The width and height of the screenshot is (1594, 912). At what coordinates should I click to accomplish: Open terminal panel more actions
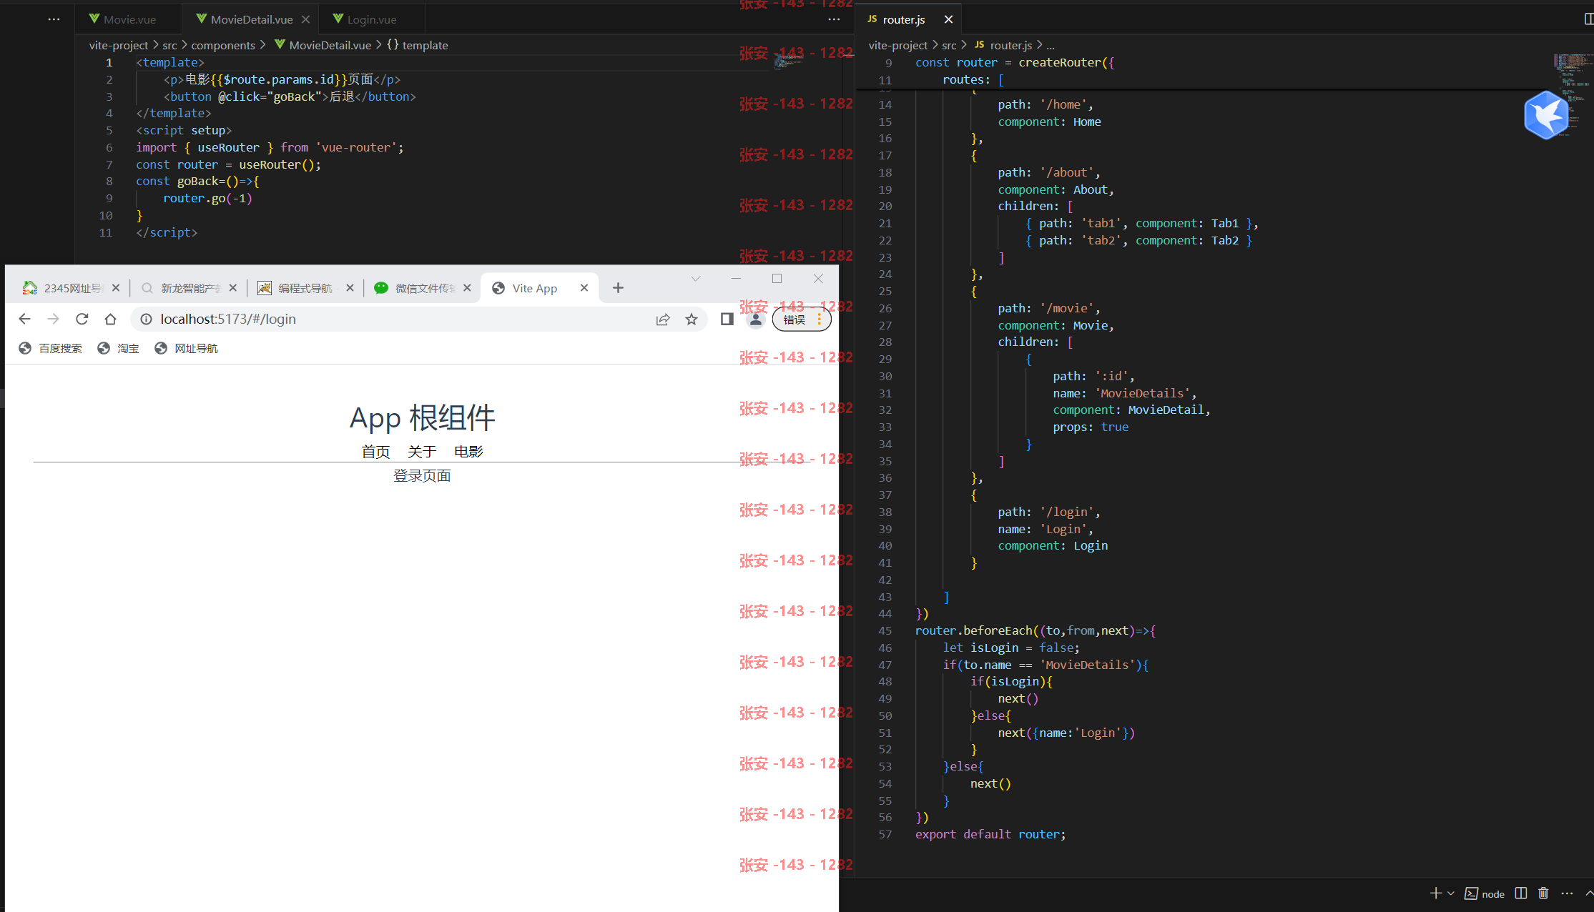[x=1567, y=893]
